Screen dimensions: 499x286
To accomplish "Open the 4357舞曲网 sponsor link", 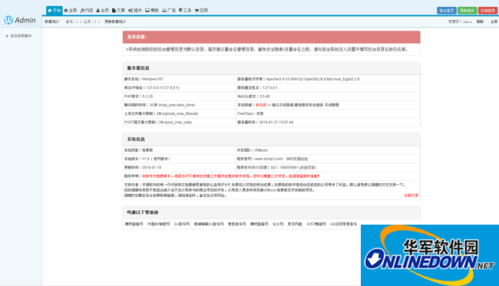I will (316, 224).
